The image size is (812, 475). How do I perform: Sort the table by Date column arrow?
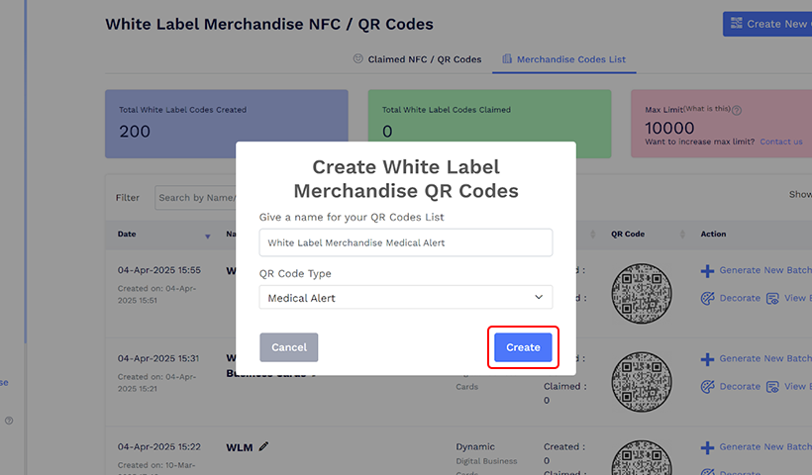[207, 236]
